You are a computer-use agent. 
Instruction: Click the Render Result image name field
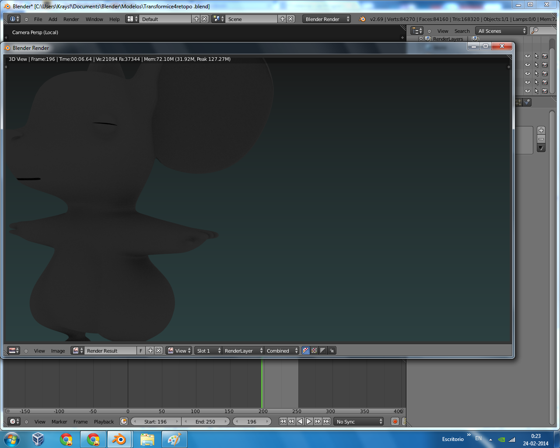pyautogui.click(x=111, y=350)
